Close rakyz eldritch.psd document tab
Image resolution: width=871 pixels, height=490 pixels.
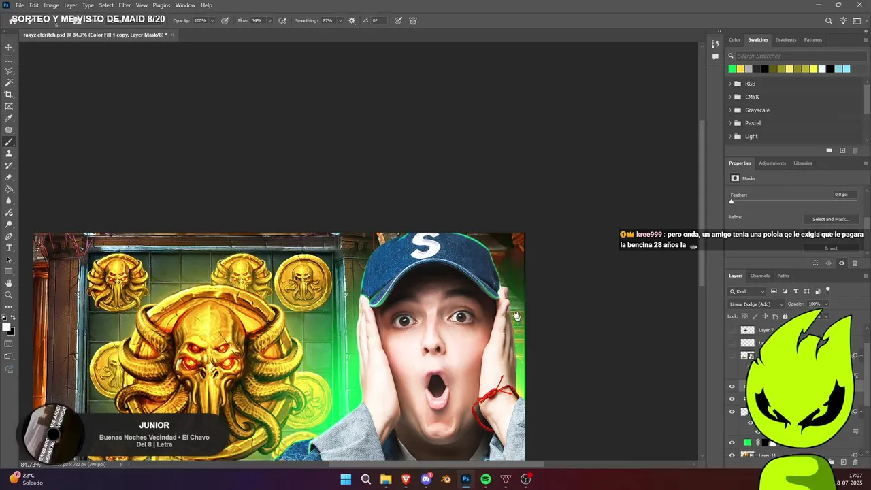(x=172, y=35)
